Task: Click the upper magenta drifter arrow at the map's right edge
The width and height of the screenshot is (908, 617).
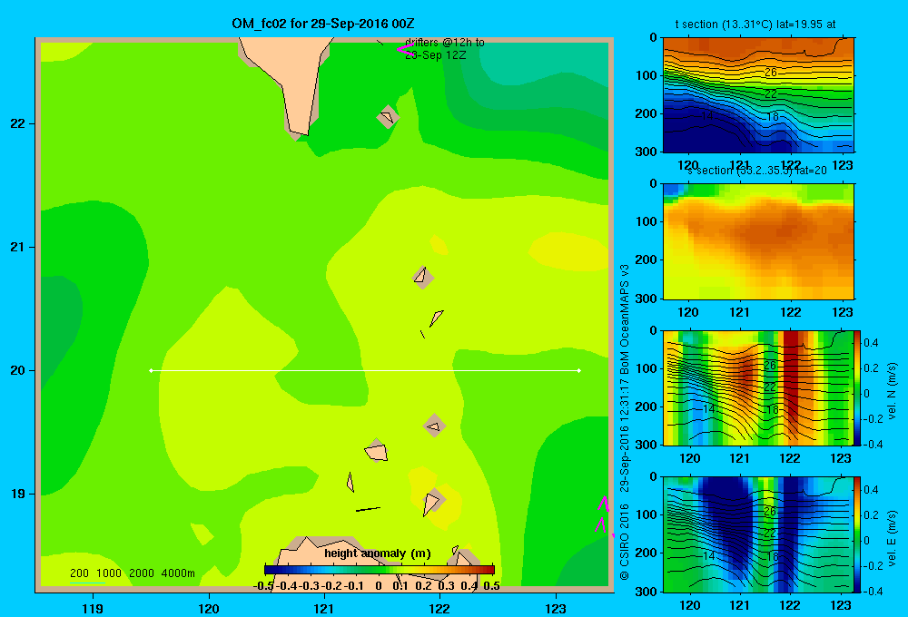Action: [604, 504]
